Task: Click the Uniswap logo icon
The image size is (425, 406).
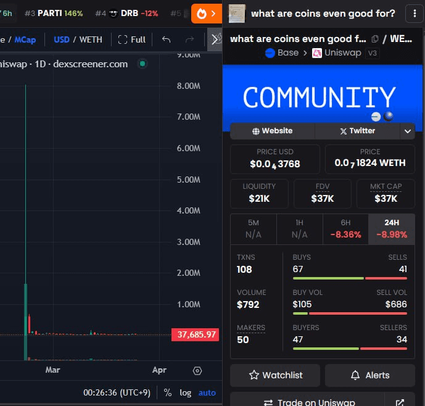Action: [317, 53]
